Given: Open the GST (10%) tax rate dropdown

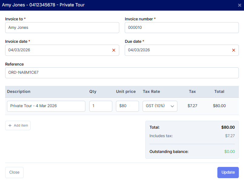Looking at the screenshot, I should click(160, 106).
